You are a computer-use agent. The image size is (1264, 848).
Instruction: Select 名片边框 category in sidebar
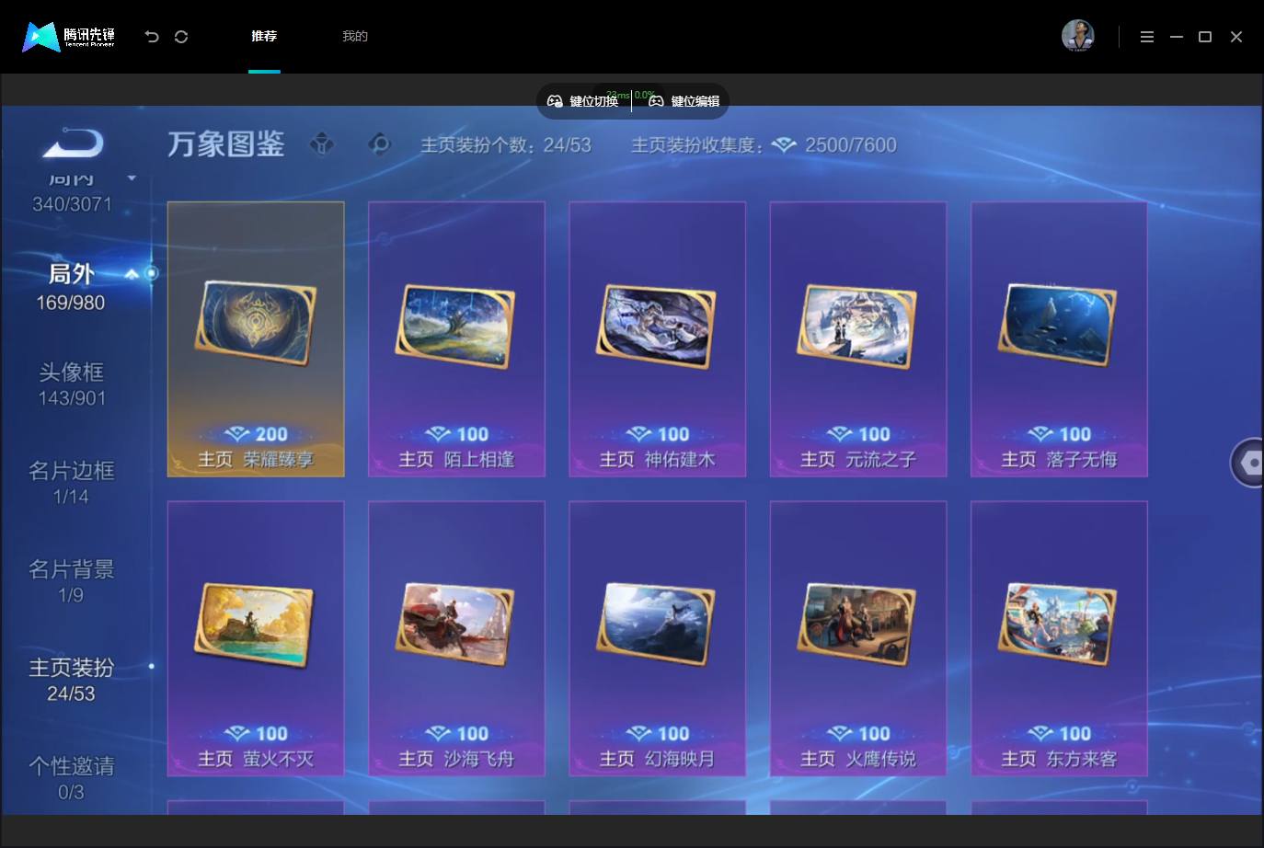72,483
